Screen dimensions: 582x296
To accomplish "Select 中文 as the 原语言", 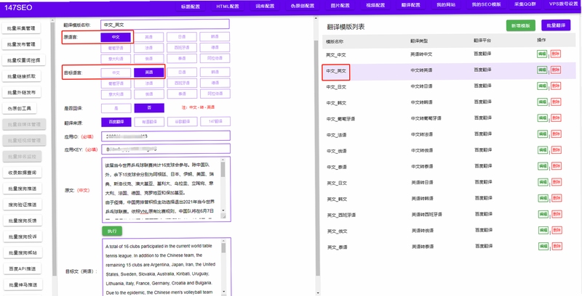I will 116,37.
